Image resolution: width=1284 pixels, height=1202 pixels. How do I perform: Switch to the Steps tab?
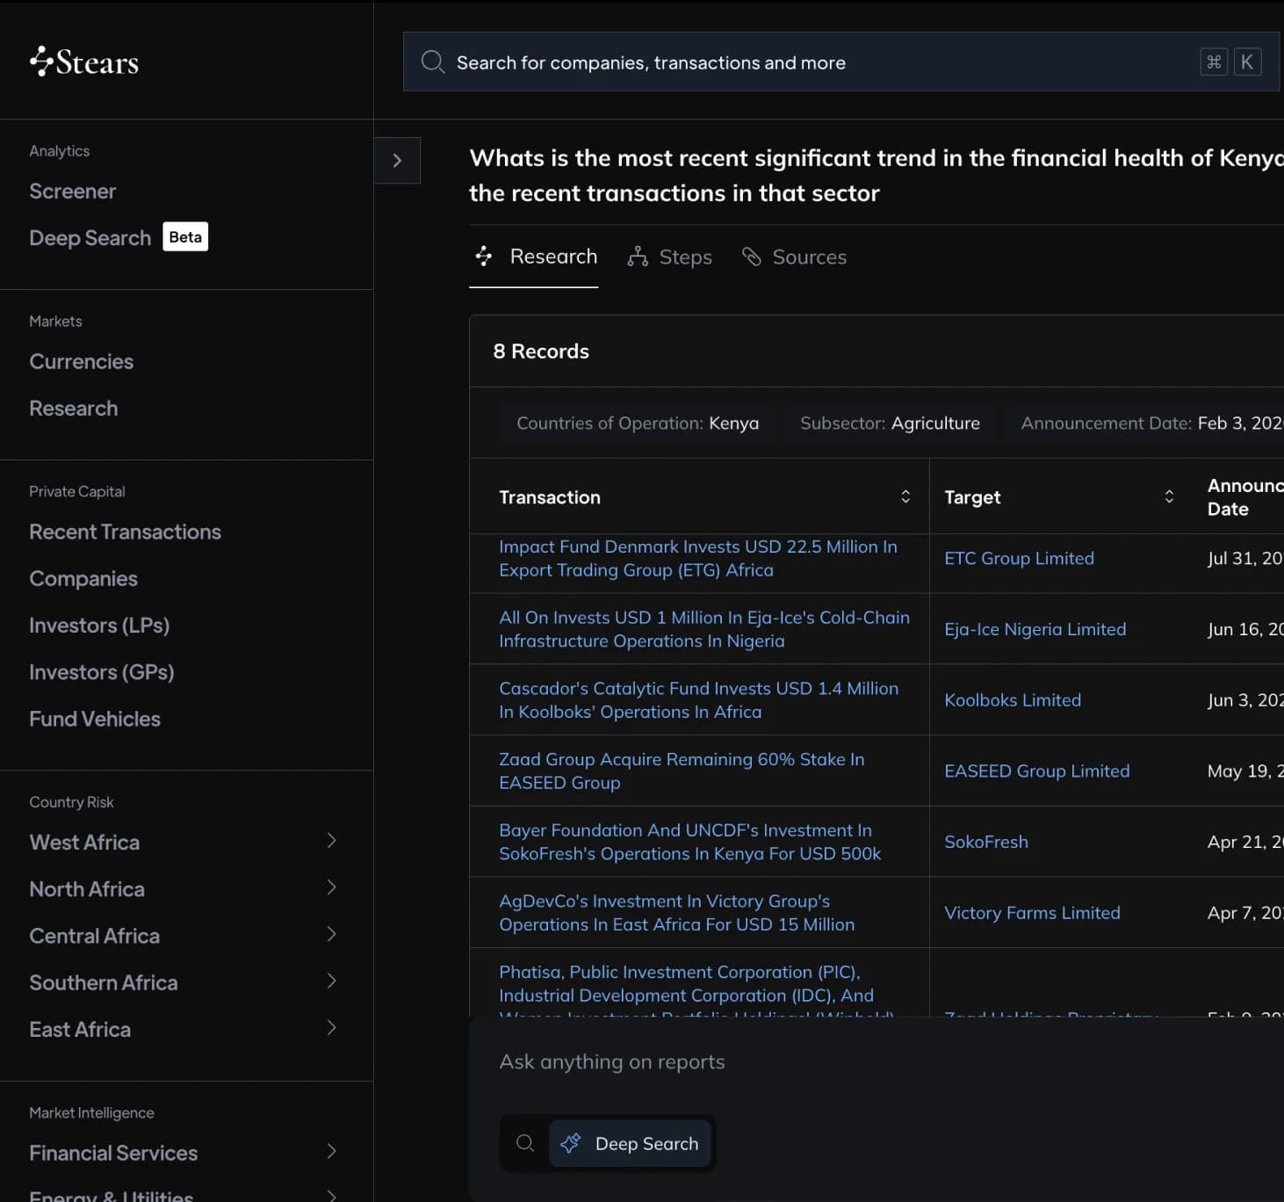coord(670,257)
